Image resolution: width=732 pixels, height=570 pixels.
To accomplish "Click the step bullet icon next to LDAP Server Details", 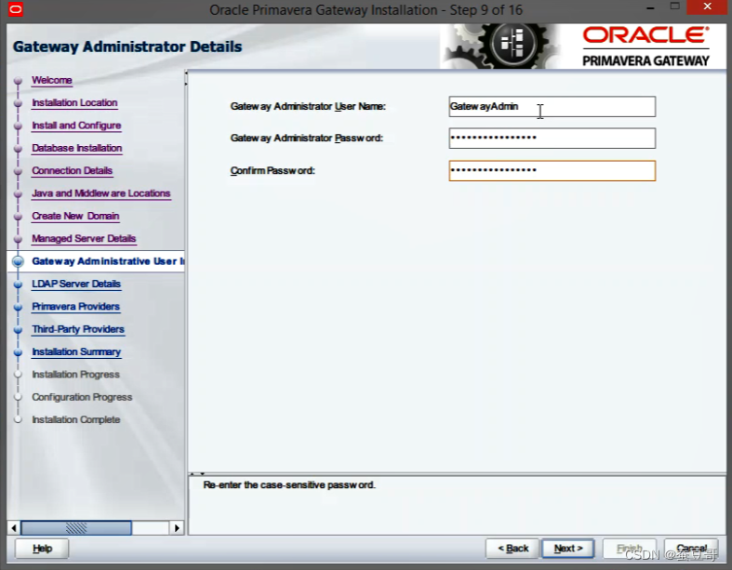I will click(19, 285).
